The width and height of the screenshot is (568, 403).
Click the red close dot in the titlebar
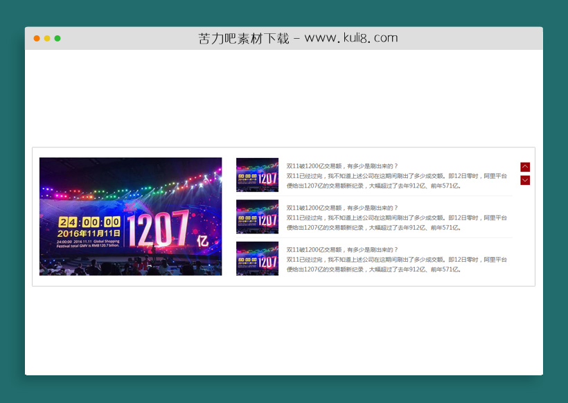point(36,38)
